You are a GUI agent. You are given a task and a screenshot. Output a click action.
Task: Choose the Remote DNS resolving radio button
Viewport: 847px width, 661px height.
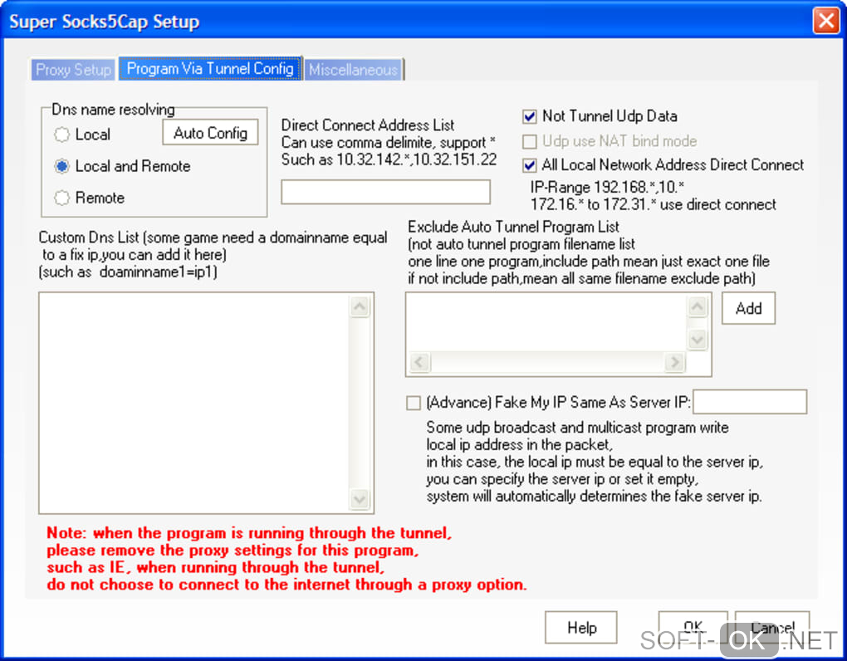click(90, 198)
